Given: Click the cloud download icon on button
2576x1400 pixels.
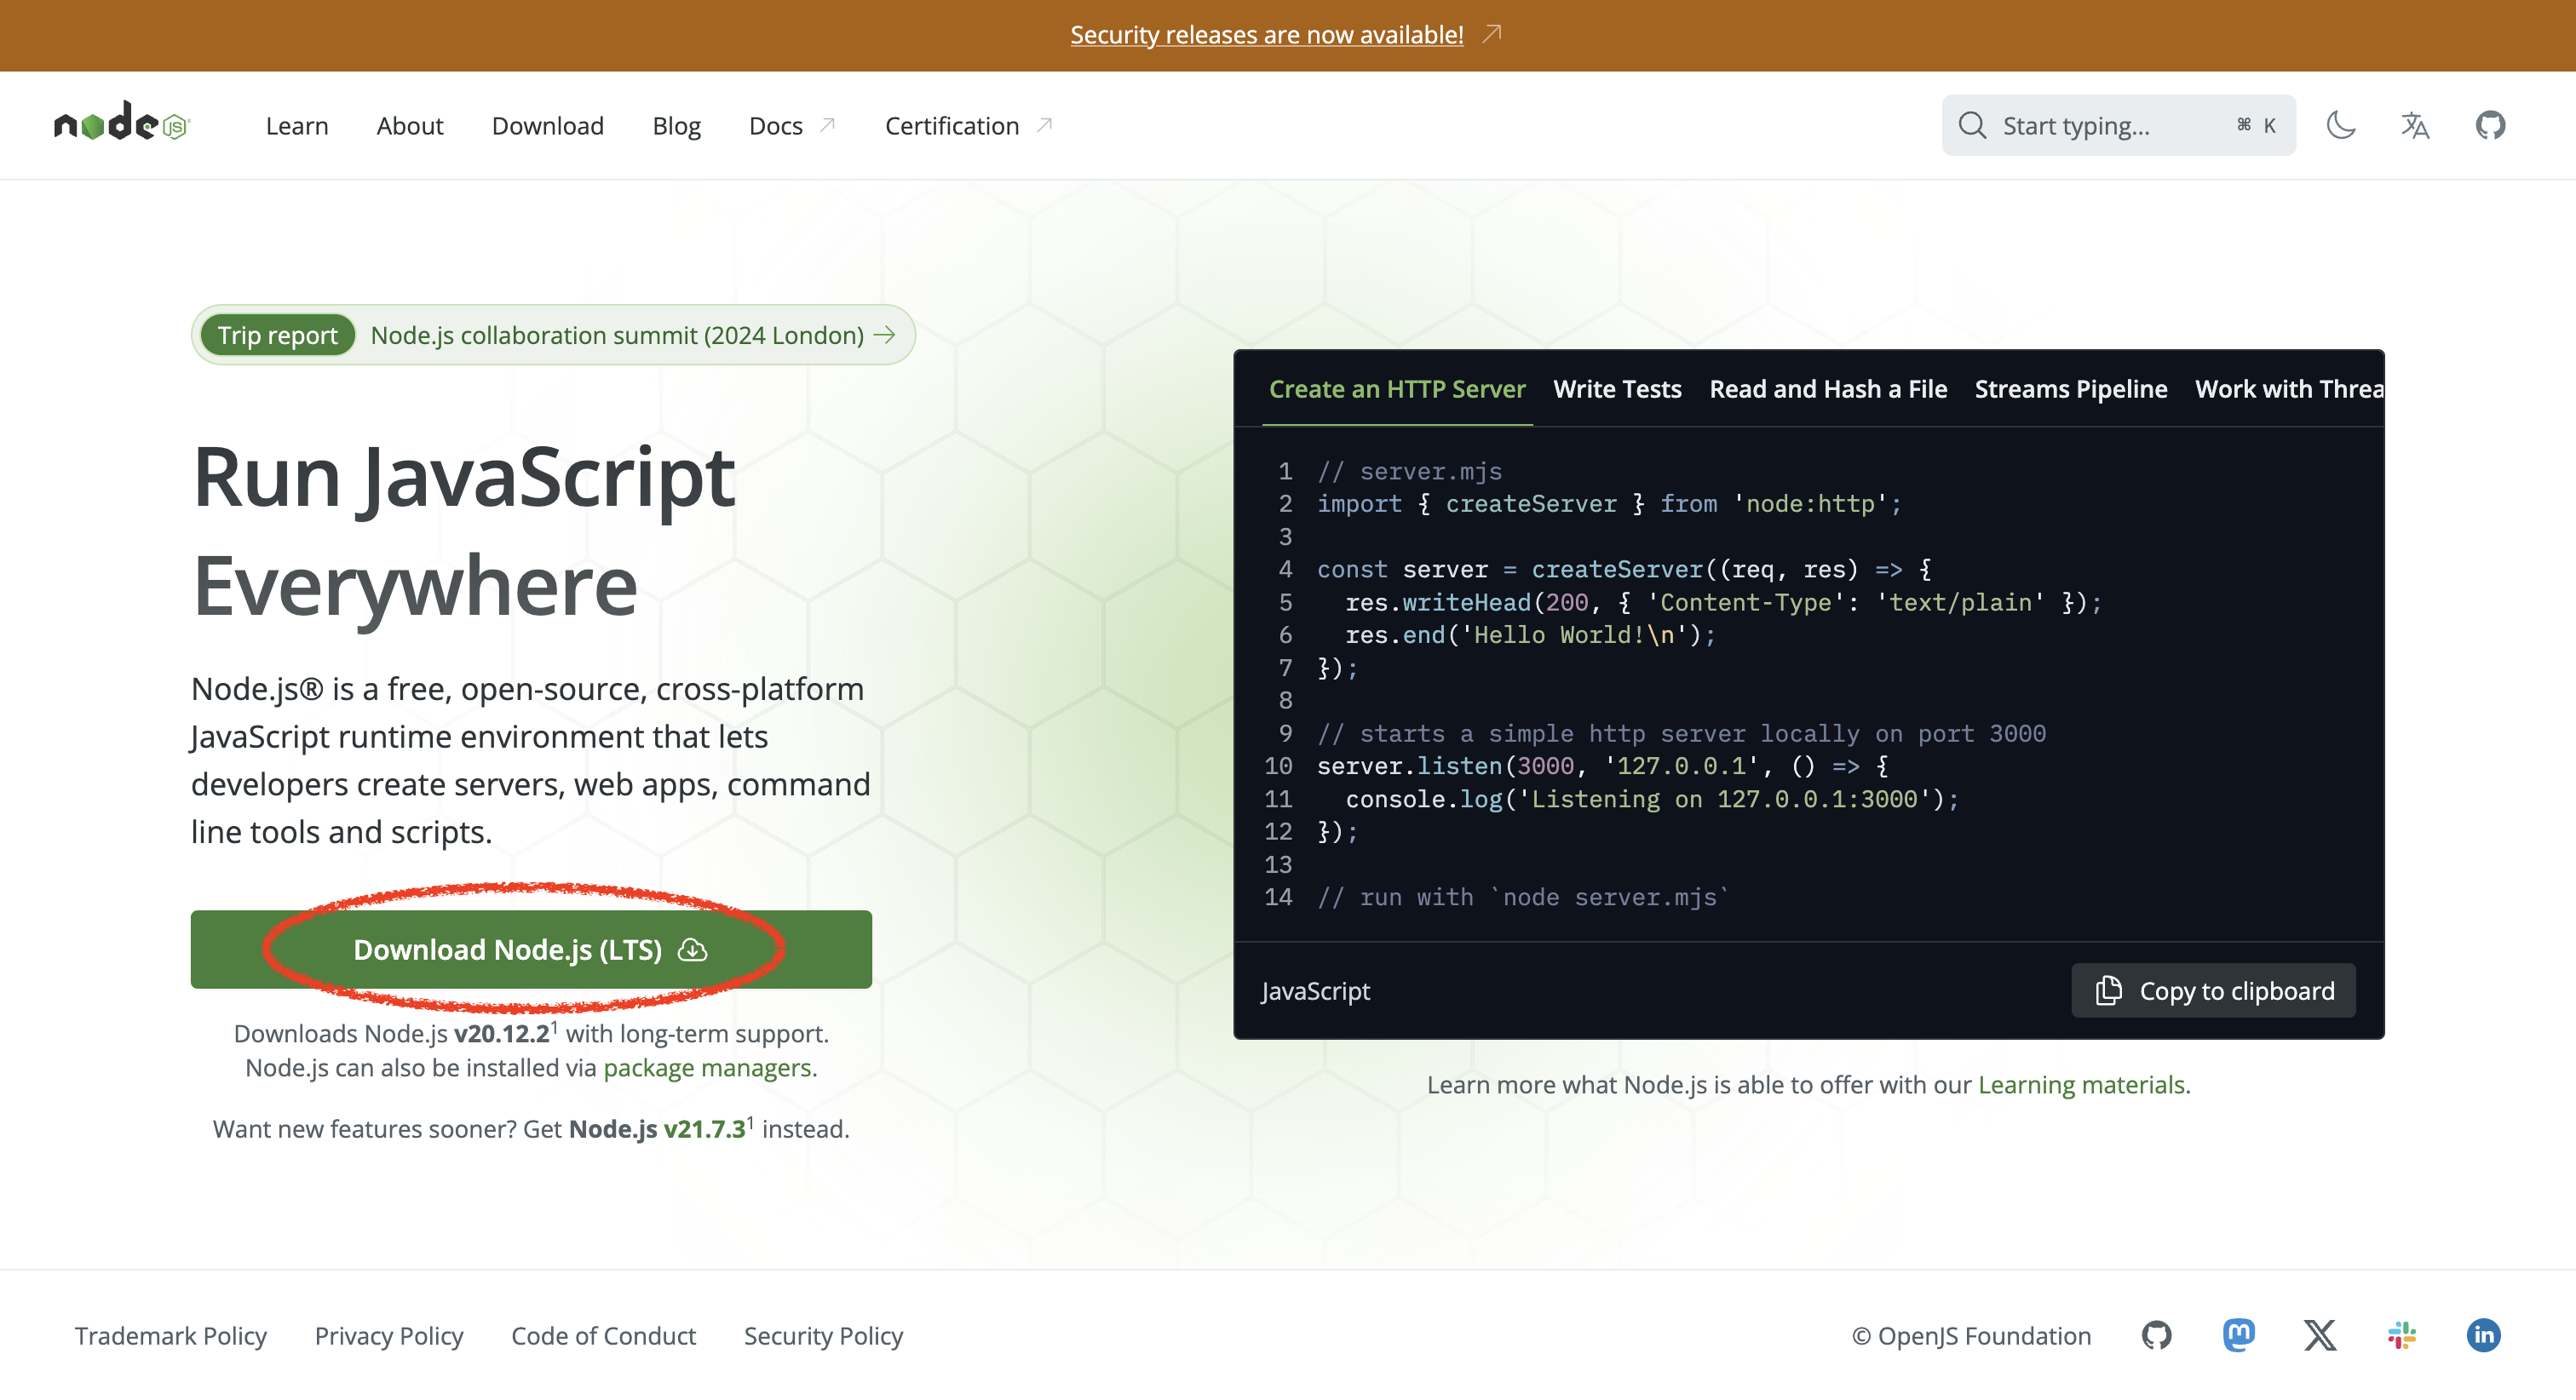Looking at the screenshot, I should point(692,949).
